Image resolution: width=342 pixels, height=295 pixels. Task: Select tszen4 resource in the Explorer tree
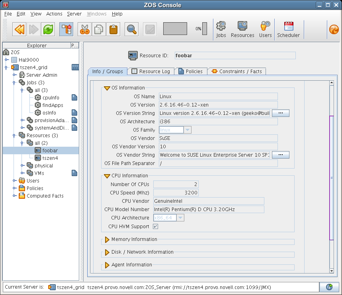[x=50, y=158]
